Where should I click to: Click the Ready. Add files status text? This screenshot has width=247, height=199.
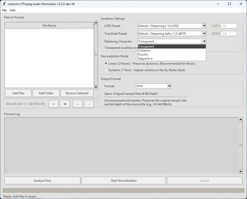click(20, 196)
